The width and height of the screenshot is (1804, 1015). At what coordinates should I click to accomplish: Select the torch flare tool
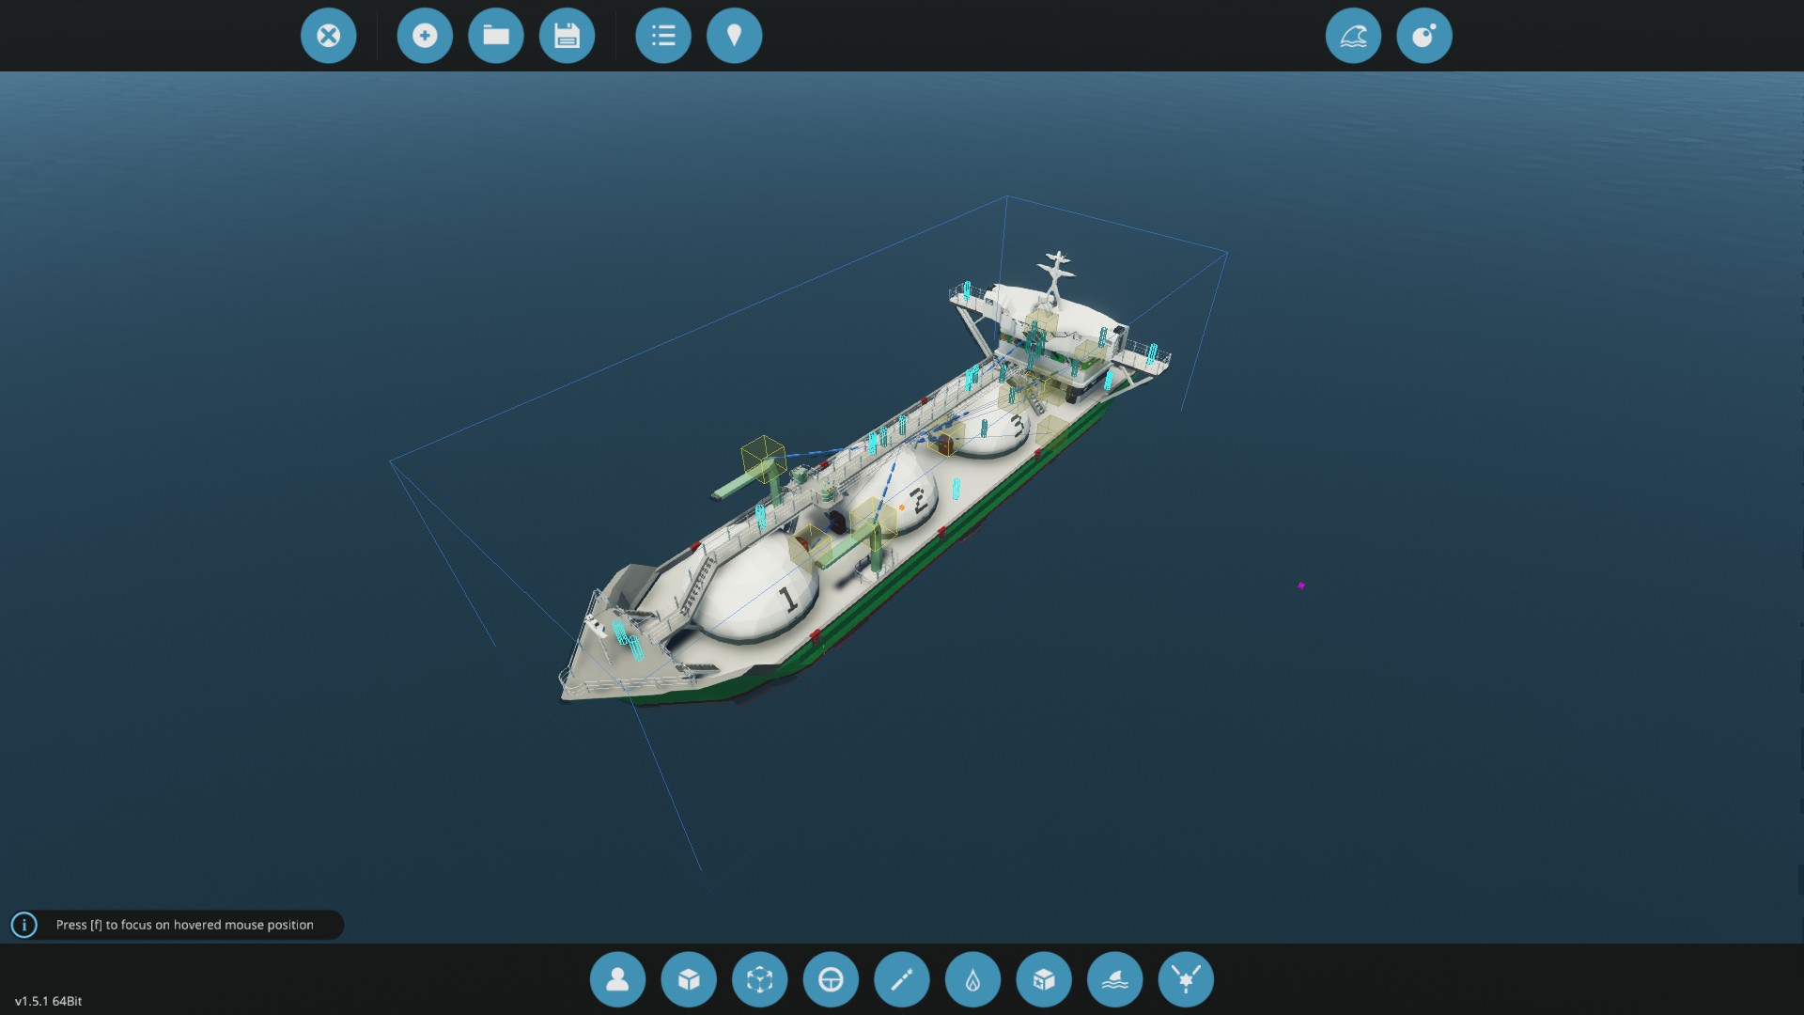pos(902,979)
